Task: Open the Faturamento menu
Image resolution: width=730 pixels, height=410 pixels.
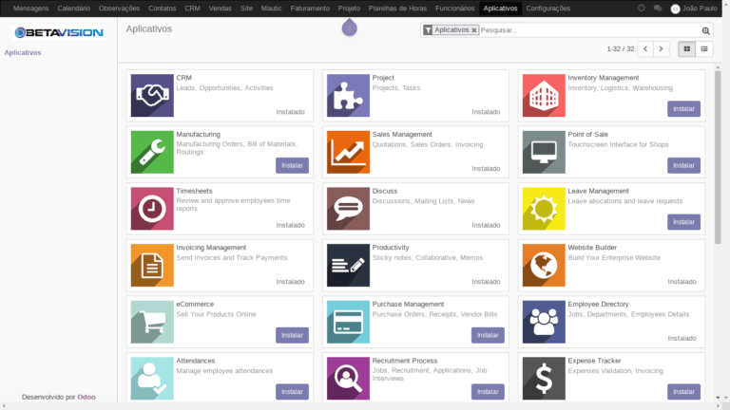Action: pyautogui.click(x=310, y=9)
